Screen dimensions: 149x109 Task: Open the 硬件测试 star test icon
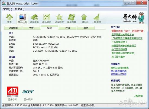[x=59, y=19]
